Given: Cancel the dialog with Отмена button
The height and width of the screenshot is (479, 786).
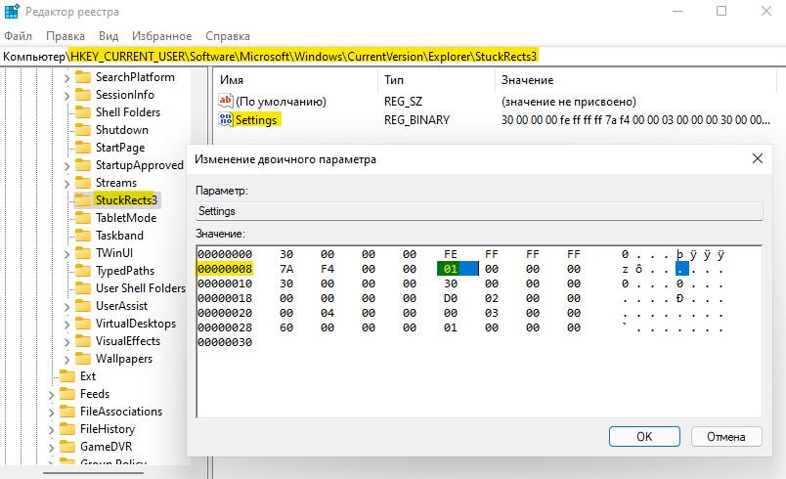Looking at the screenshot, I should click(x=726, y=436).
